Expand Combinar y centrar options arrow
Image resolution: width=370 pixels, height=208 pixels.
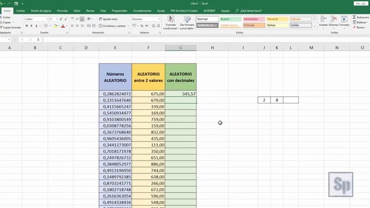(128, 26)
